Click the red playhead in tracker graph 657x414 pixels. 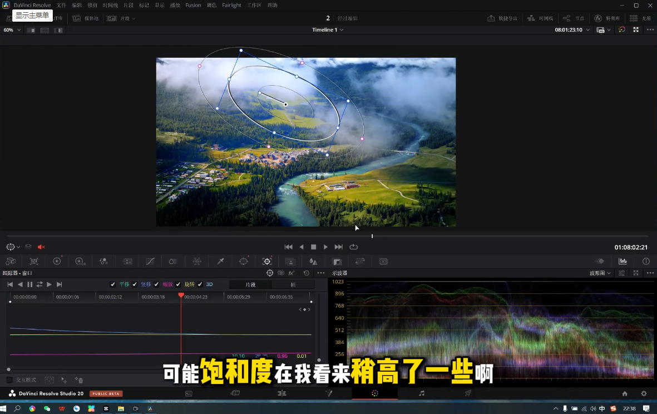[181, 295]
